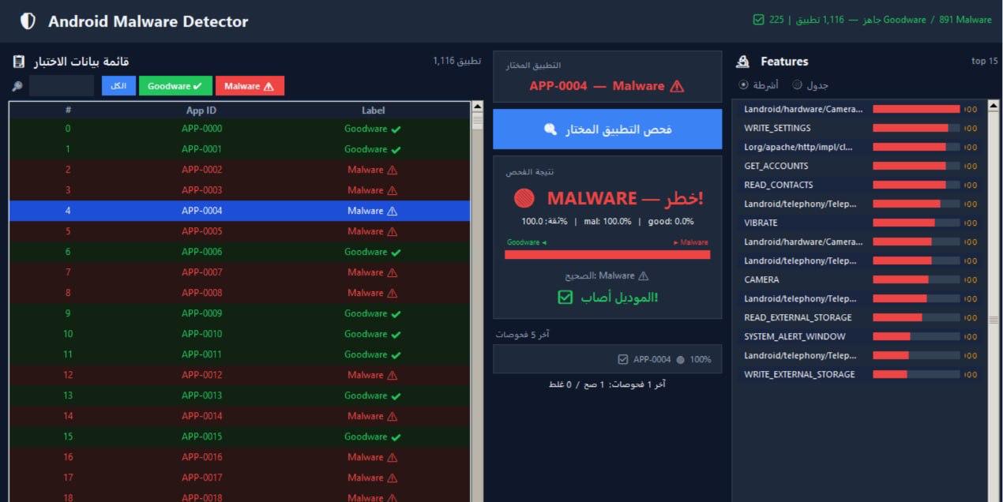Click the green check icon in header status
Screen dimensions: 1003x502
pyautogui.click(x=759, y=20)
